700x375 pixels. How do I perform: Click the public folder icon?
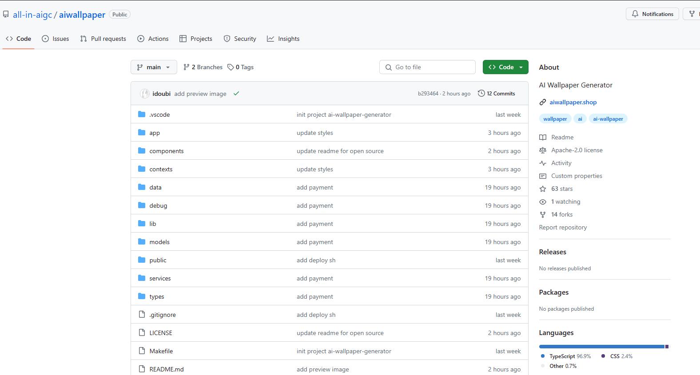[142, 260]
